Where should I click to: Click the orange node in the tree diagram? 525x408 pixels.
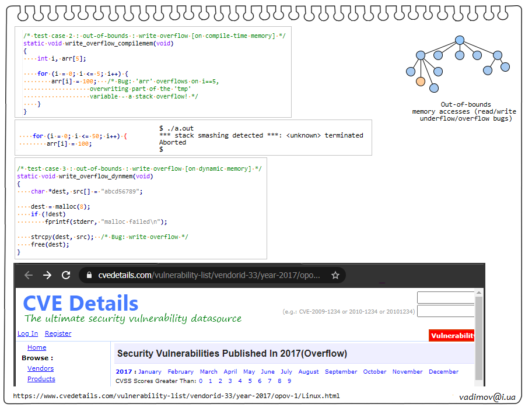(421, 81)
